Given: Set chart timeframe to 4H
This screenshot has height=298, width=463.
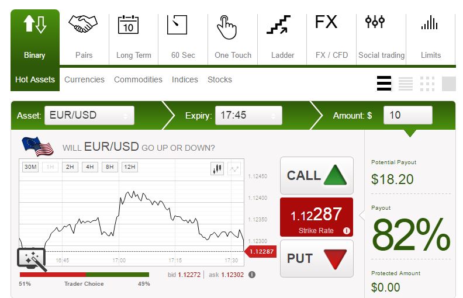Looking at the screenshot, I should coord(90,167).
